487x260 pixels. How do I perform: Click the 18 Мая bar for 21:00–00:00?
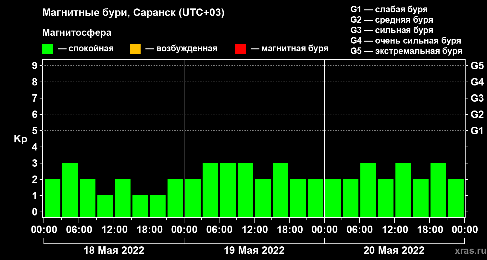click(175, 198)
